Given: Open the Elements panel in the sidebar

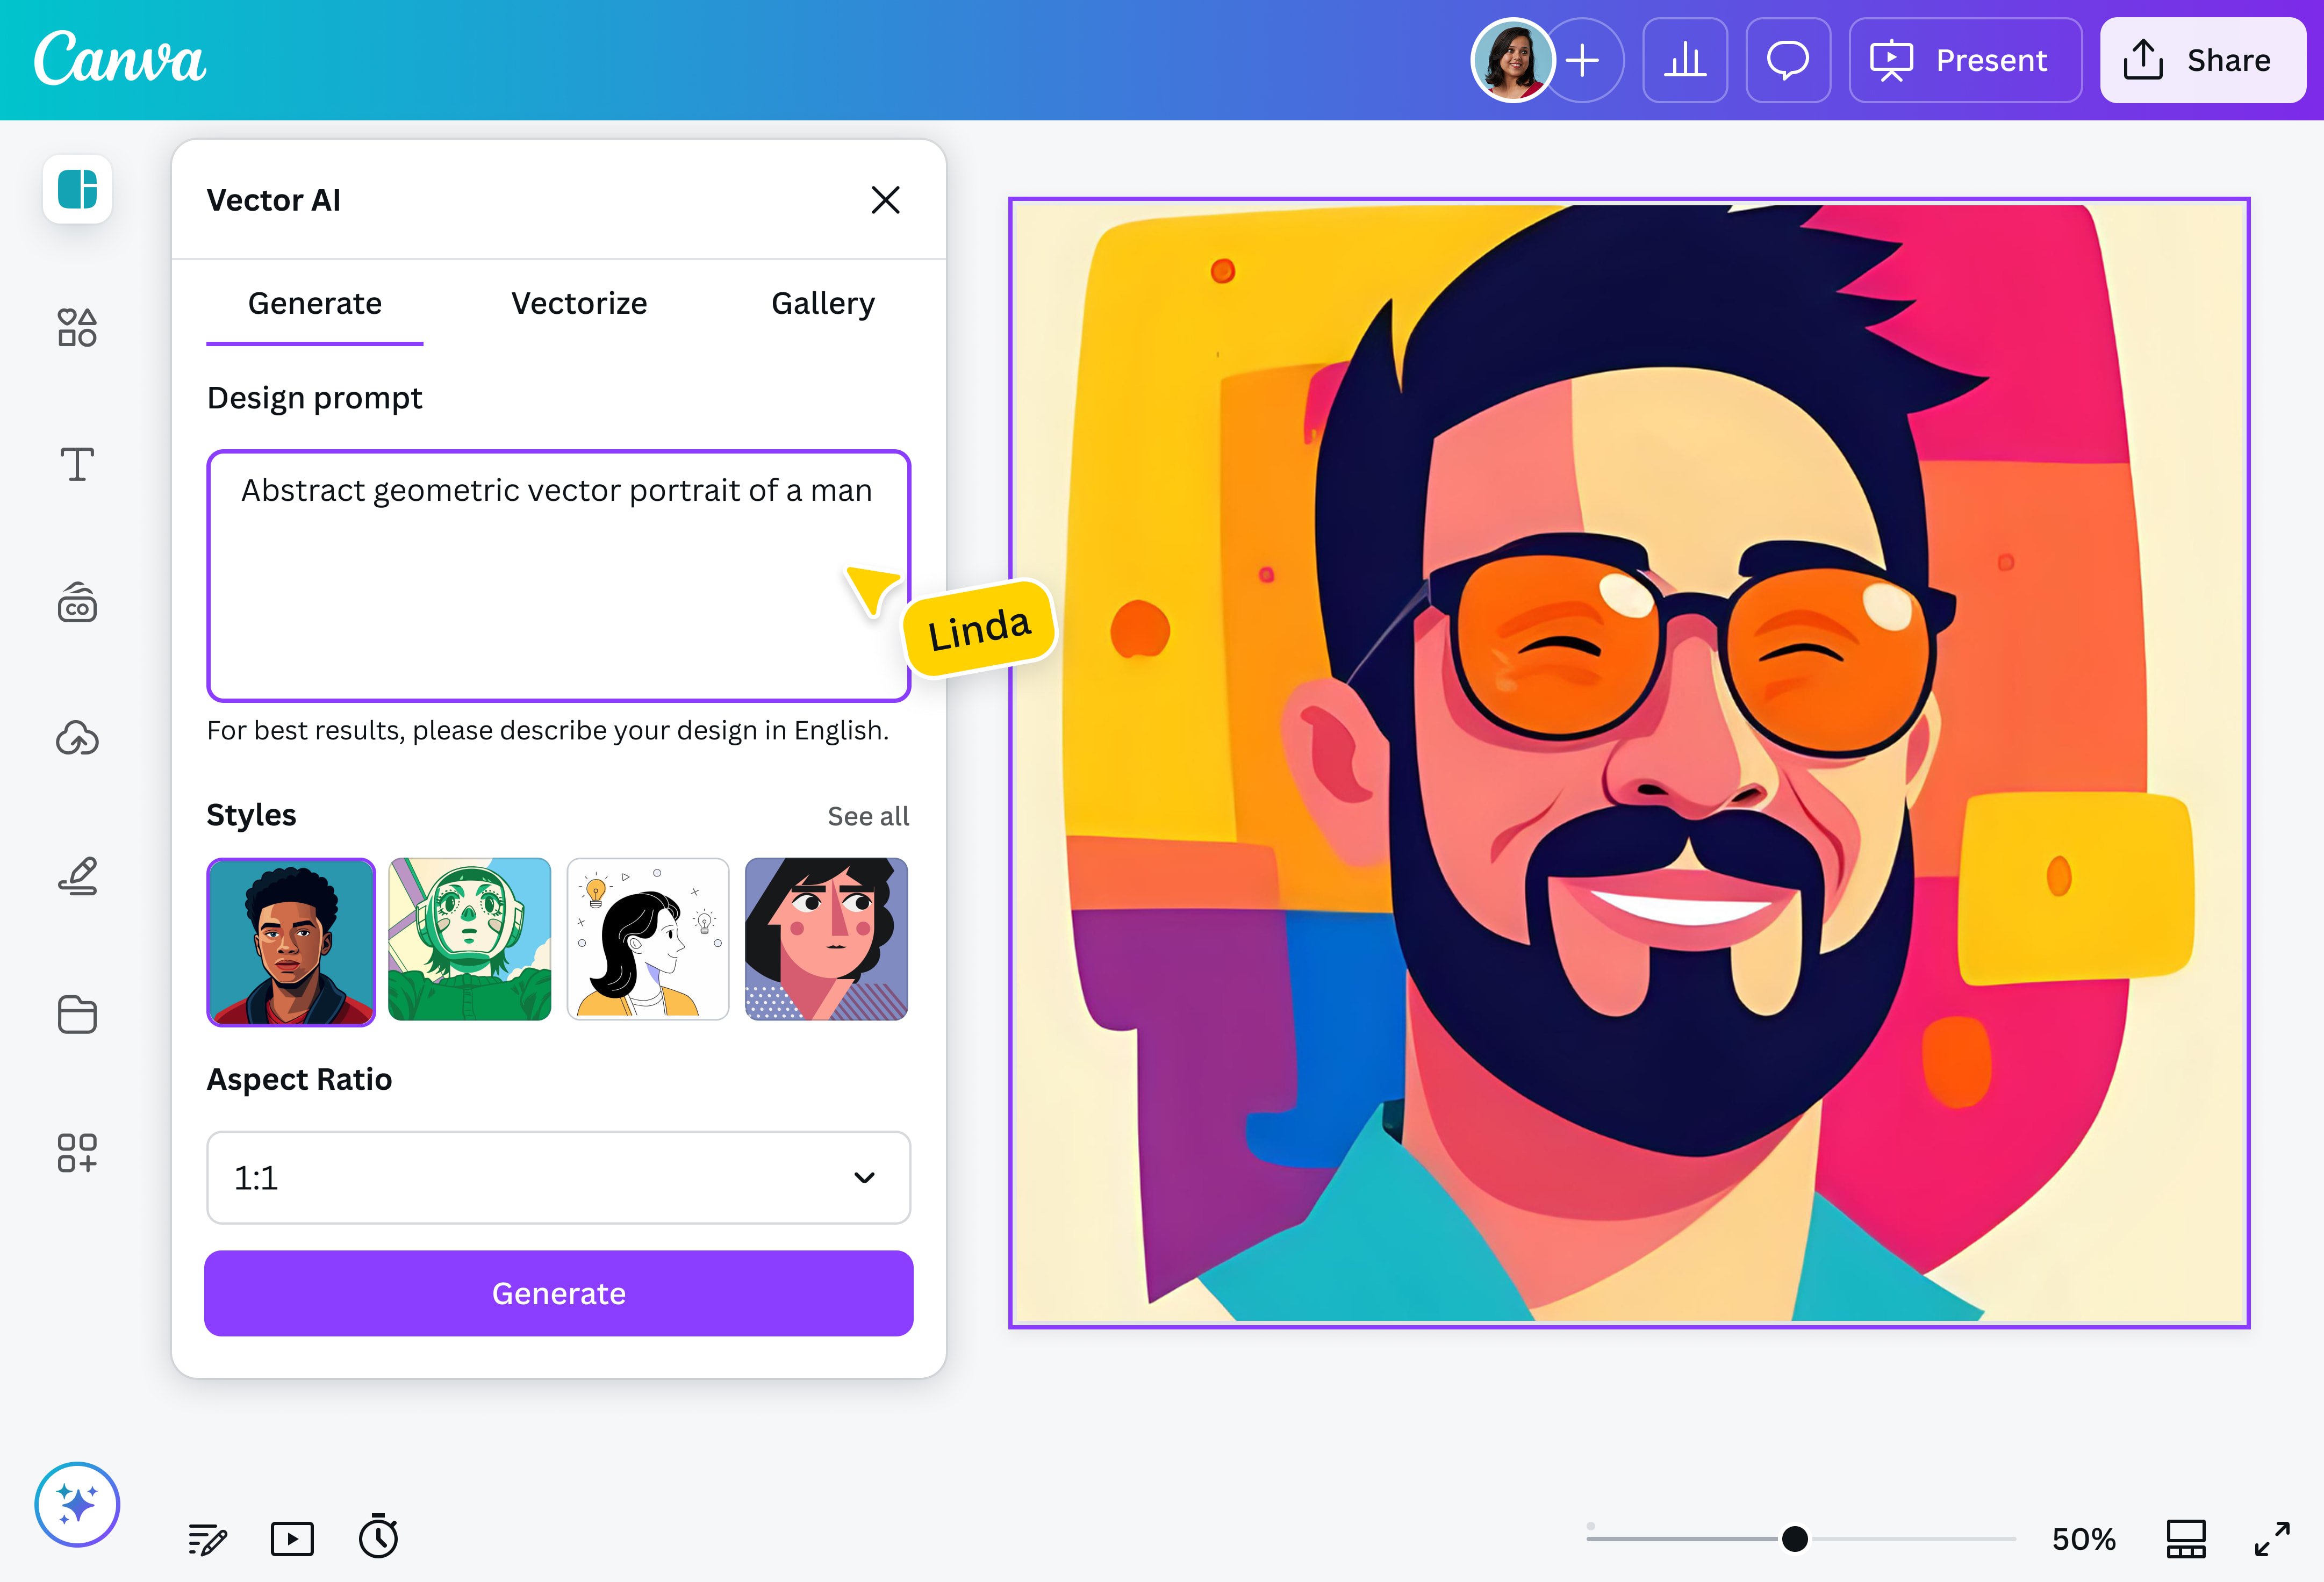Looking at the screenshot, I should click(x=77, y=327).
